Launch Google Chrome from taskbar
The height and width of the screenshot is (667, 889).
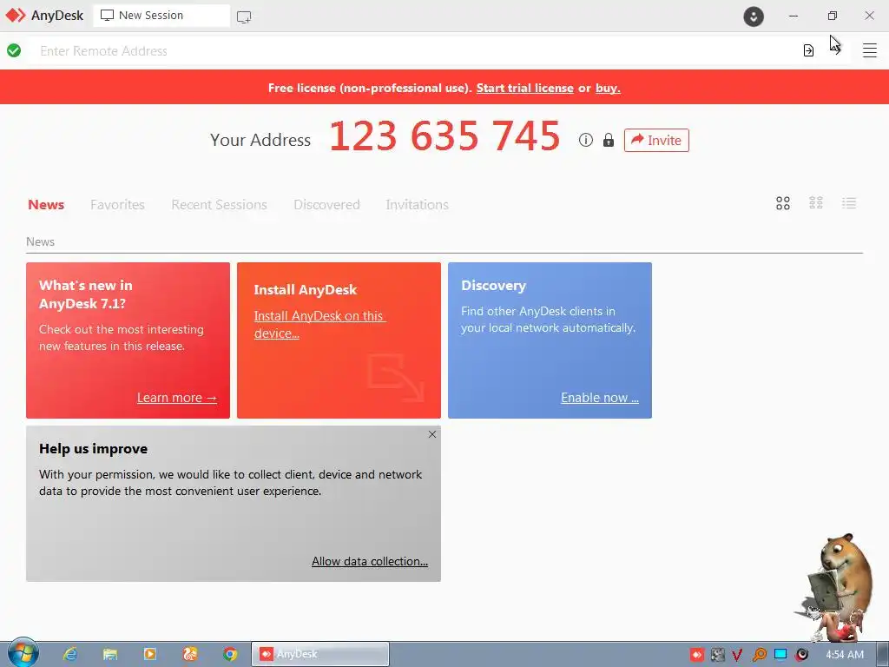230,654
